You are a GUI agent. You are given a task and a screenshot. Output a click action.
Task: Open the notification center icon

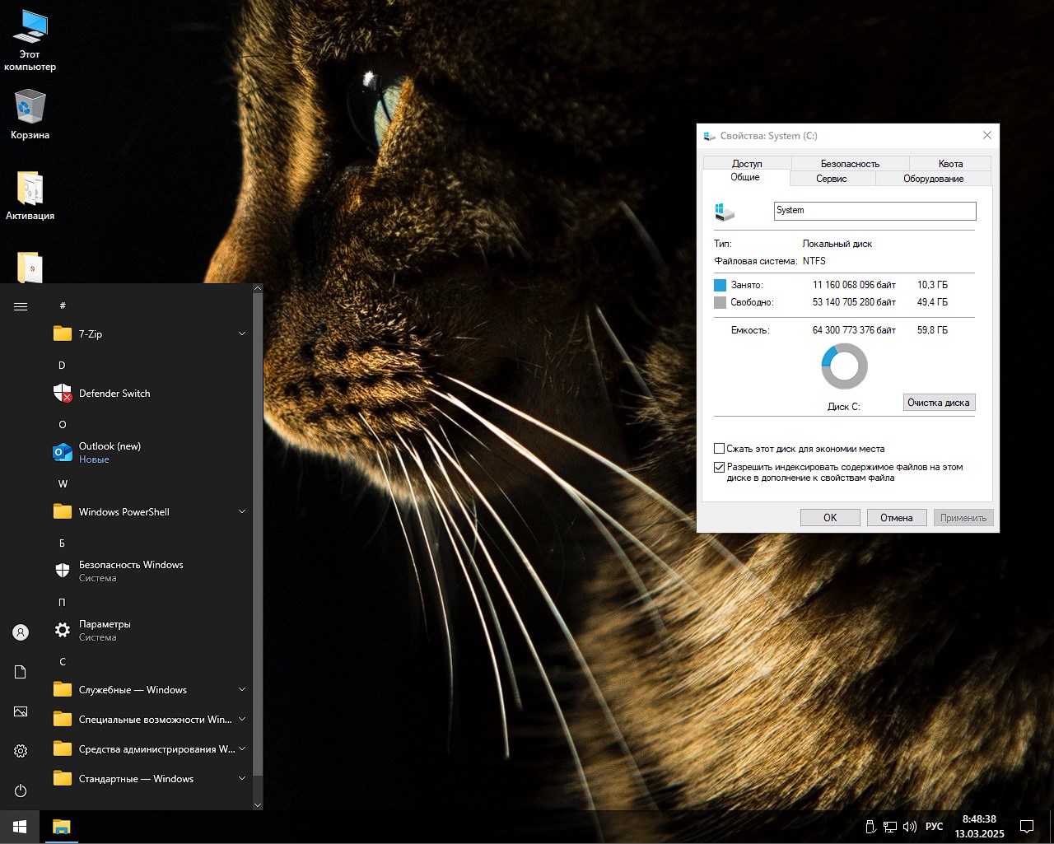click(x=1027, y=827)
